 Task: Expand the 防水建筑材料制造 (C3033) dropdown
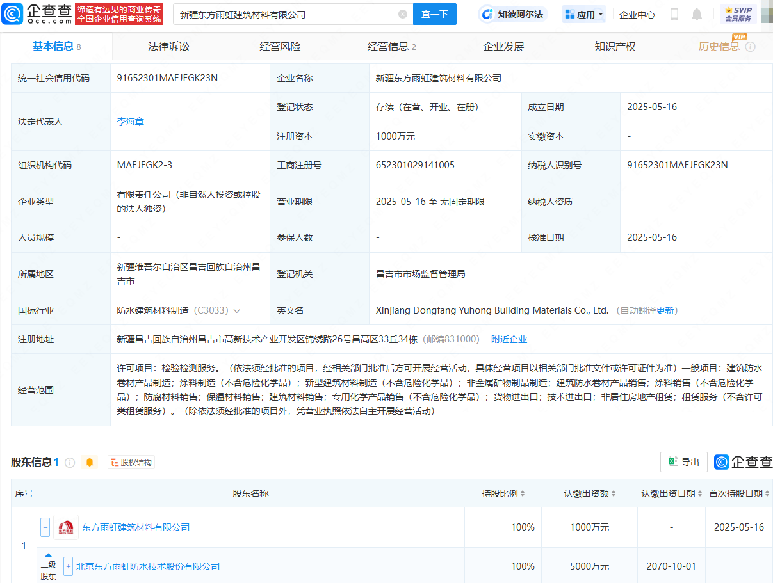tap(237, 310)
